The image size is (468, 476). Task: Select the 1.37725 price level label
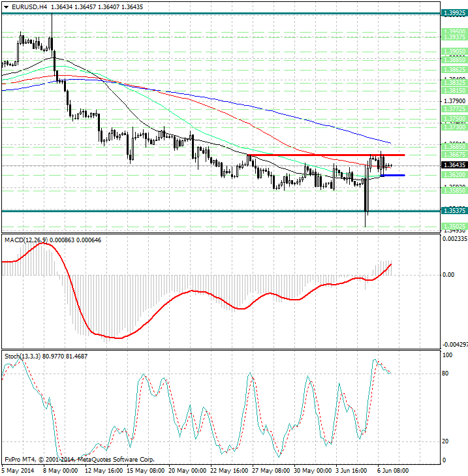(454, 108)
